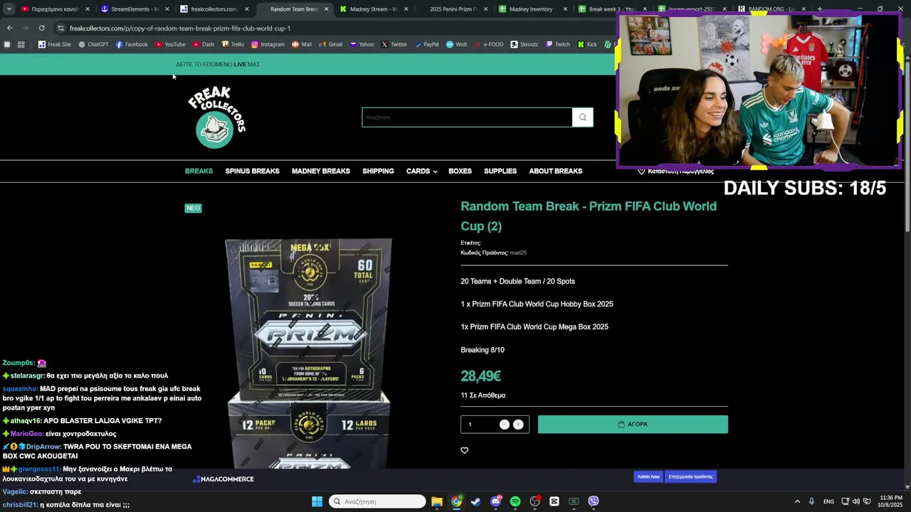Switch to the StreamElements tab
The height and width of the screenshot is (512, 911).
tap(133, 9)
